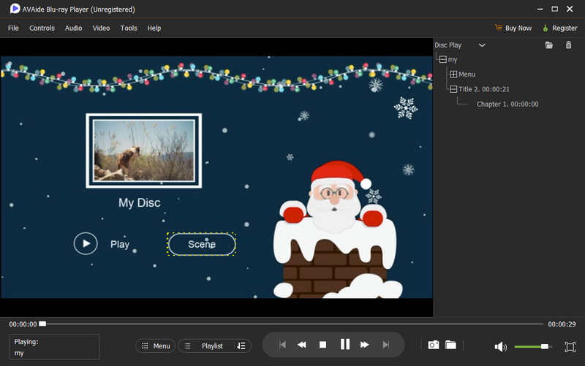Viewport: 585px width, 366px height.
Task: Take a snapshot with camera icon
Action: [433, 345]
